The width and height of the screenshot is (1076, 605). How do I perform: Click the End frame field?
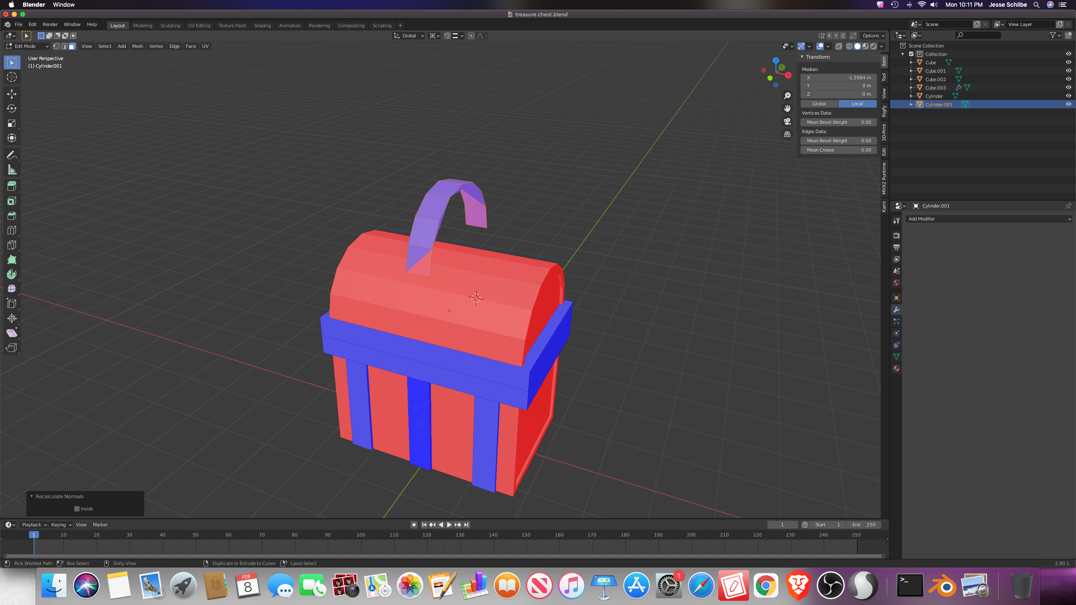[x=863, y=525]
